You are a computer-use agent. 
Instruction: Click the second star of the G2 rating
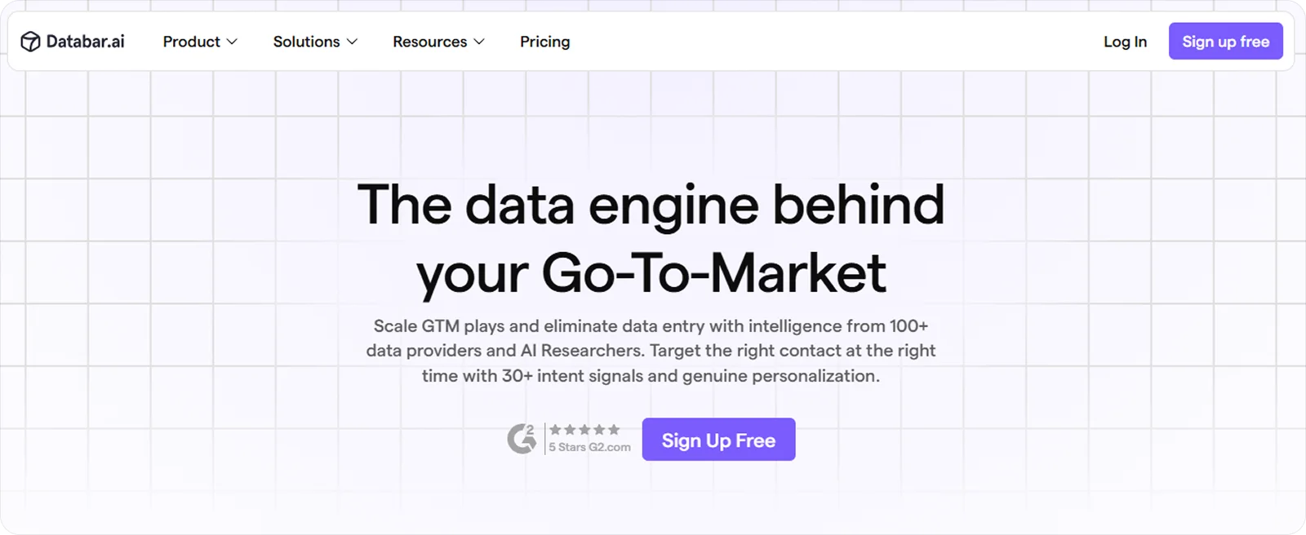coord(569,429)
